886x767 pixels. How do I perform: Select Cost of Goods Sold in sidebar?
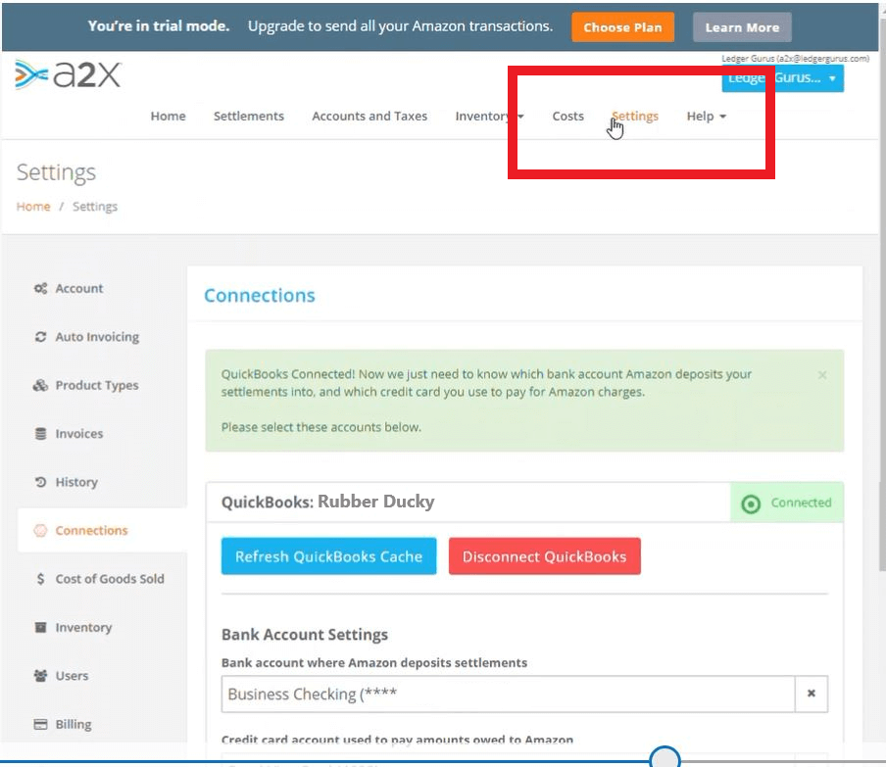tap(110, 579)
